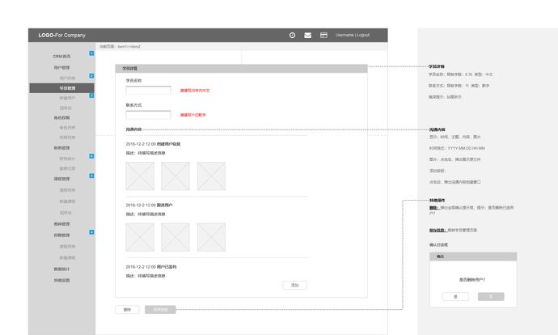The image size is (558, 335).
Task: Expand the 财务管理 sidebar section
Action: (x=62, y=148)
